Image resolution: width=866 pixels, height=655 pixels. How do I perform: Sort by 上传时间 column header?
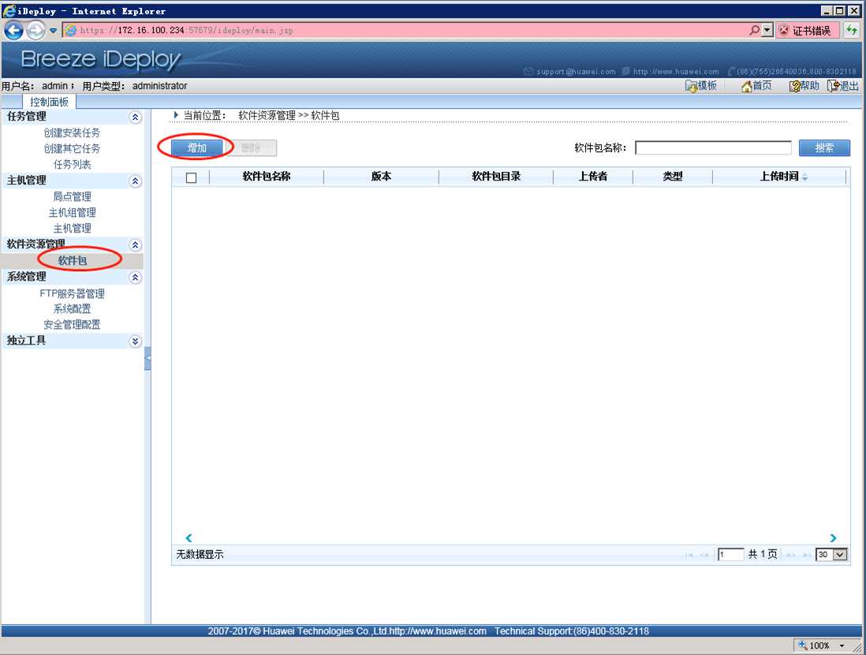click(x=778, y=177)
